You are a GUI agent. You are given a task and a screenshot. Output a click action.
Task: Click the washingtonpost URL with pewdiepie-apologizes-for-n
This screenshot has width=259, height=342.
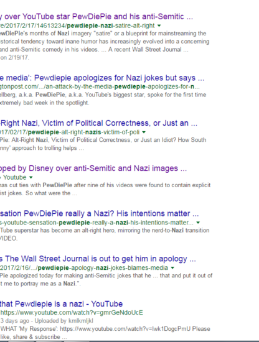point(100,87)
